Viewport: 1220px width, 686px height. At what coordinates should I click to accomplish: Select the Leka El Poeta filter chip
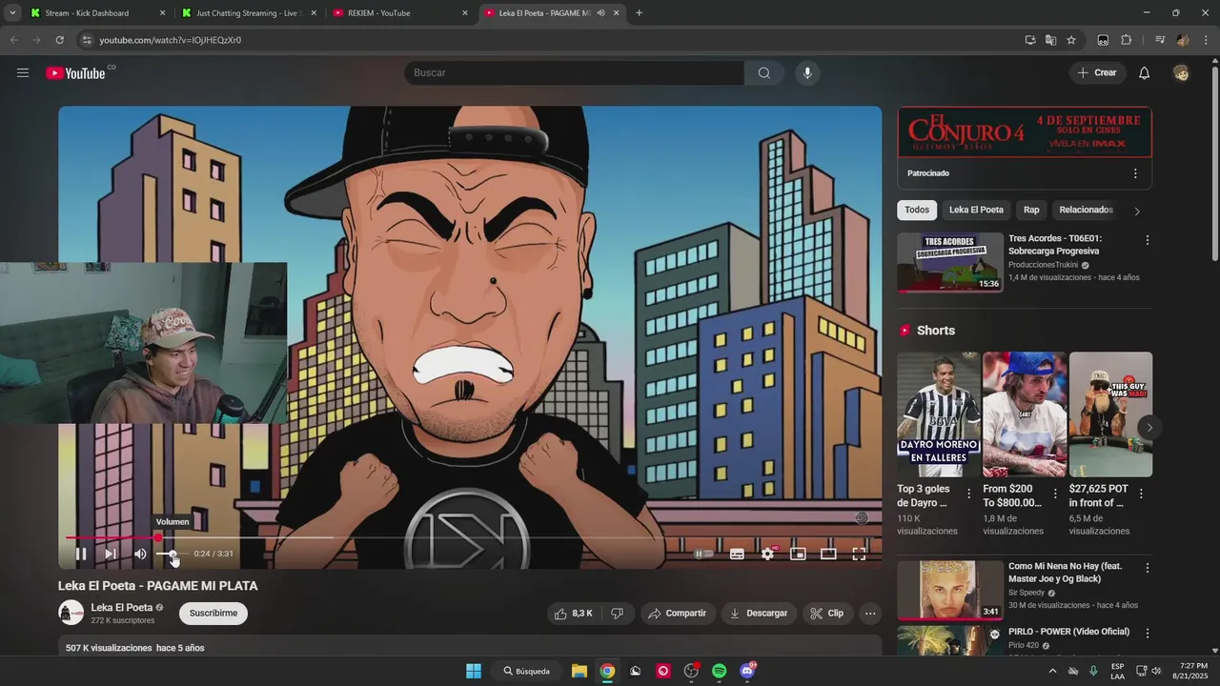click(x=976, y=210)
